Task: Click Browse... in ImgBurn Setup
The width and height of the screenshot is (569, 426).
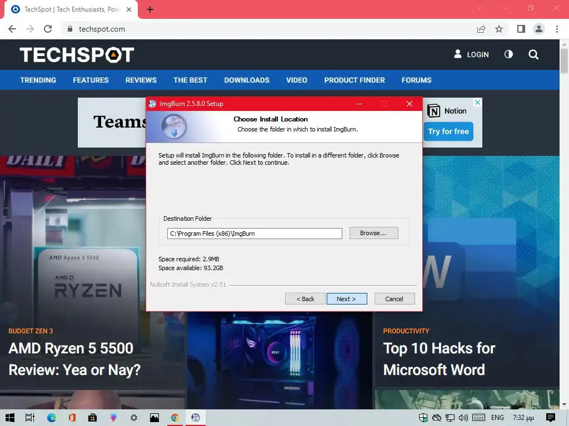Action: [x=373, y=233]
